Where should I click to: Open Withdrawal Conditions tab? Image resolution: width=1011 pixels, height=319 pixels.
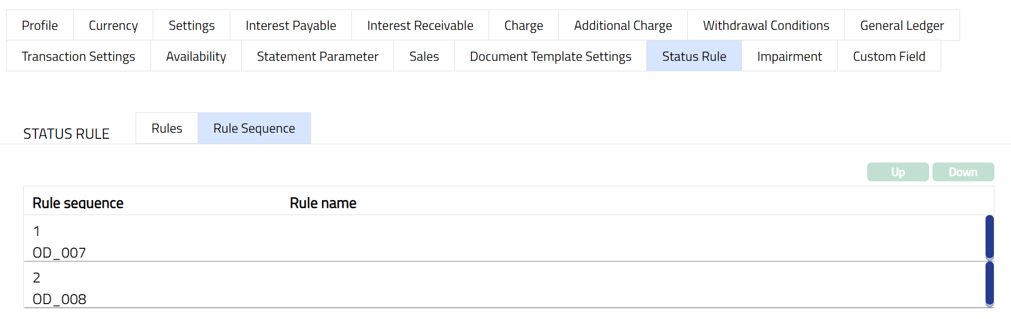[766, 25]
